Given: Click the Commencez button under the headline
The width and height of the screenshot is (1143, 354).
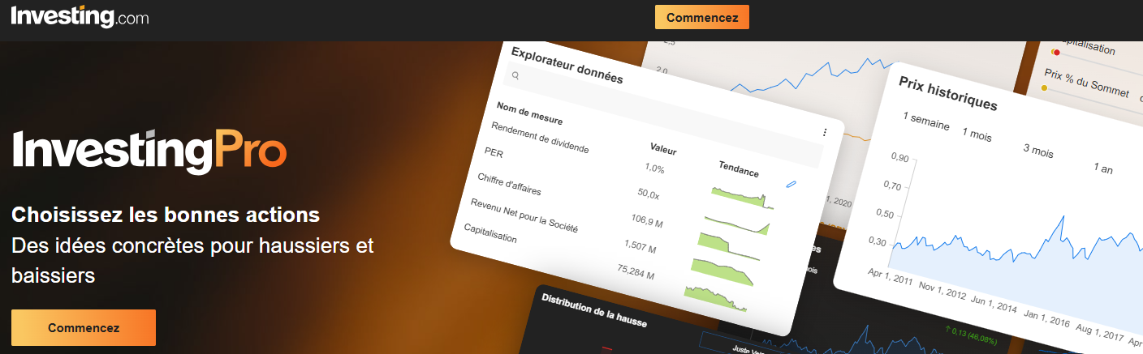Looking at the screenshot, I should tap(84, 328).
